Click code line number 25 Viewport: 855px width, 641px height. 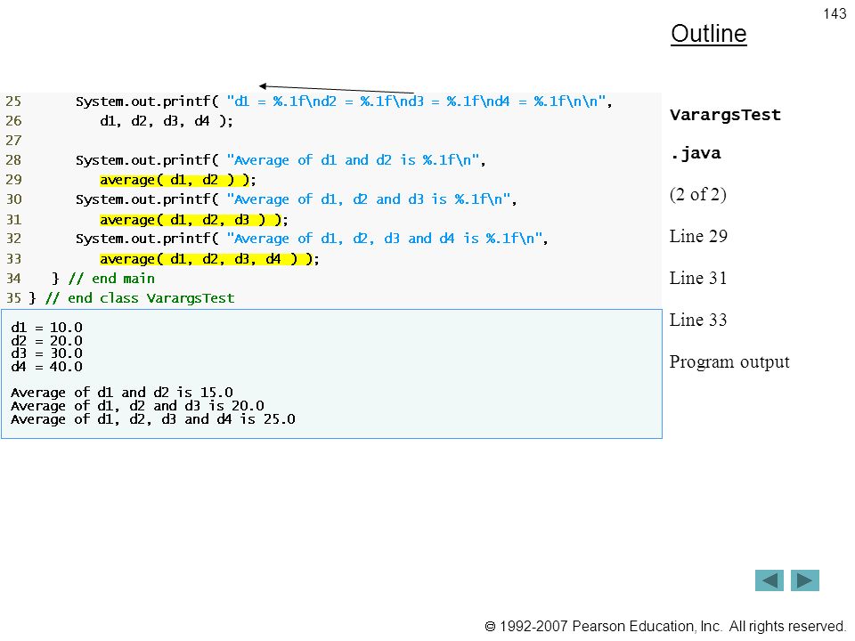coord(13,101)
